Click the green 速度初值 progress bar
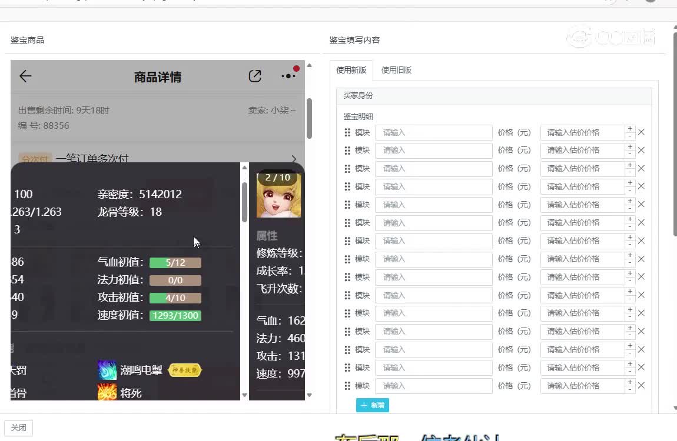This screenshot has height=441, width=677. 175,316
